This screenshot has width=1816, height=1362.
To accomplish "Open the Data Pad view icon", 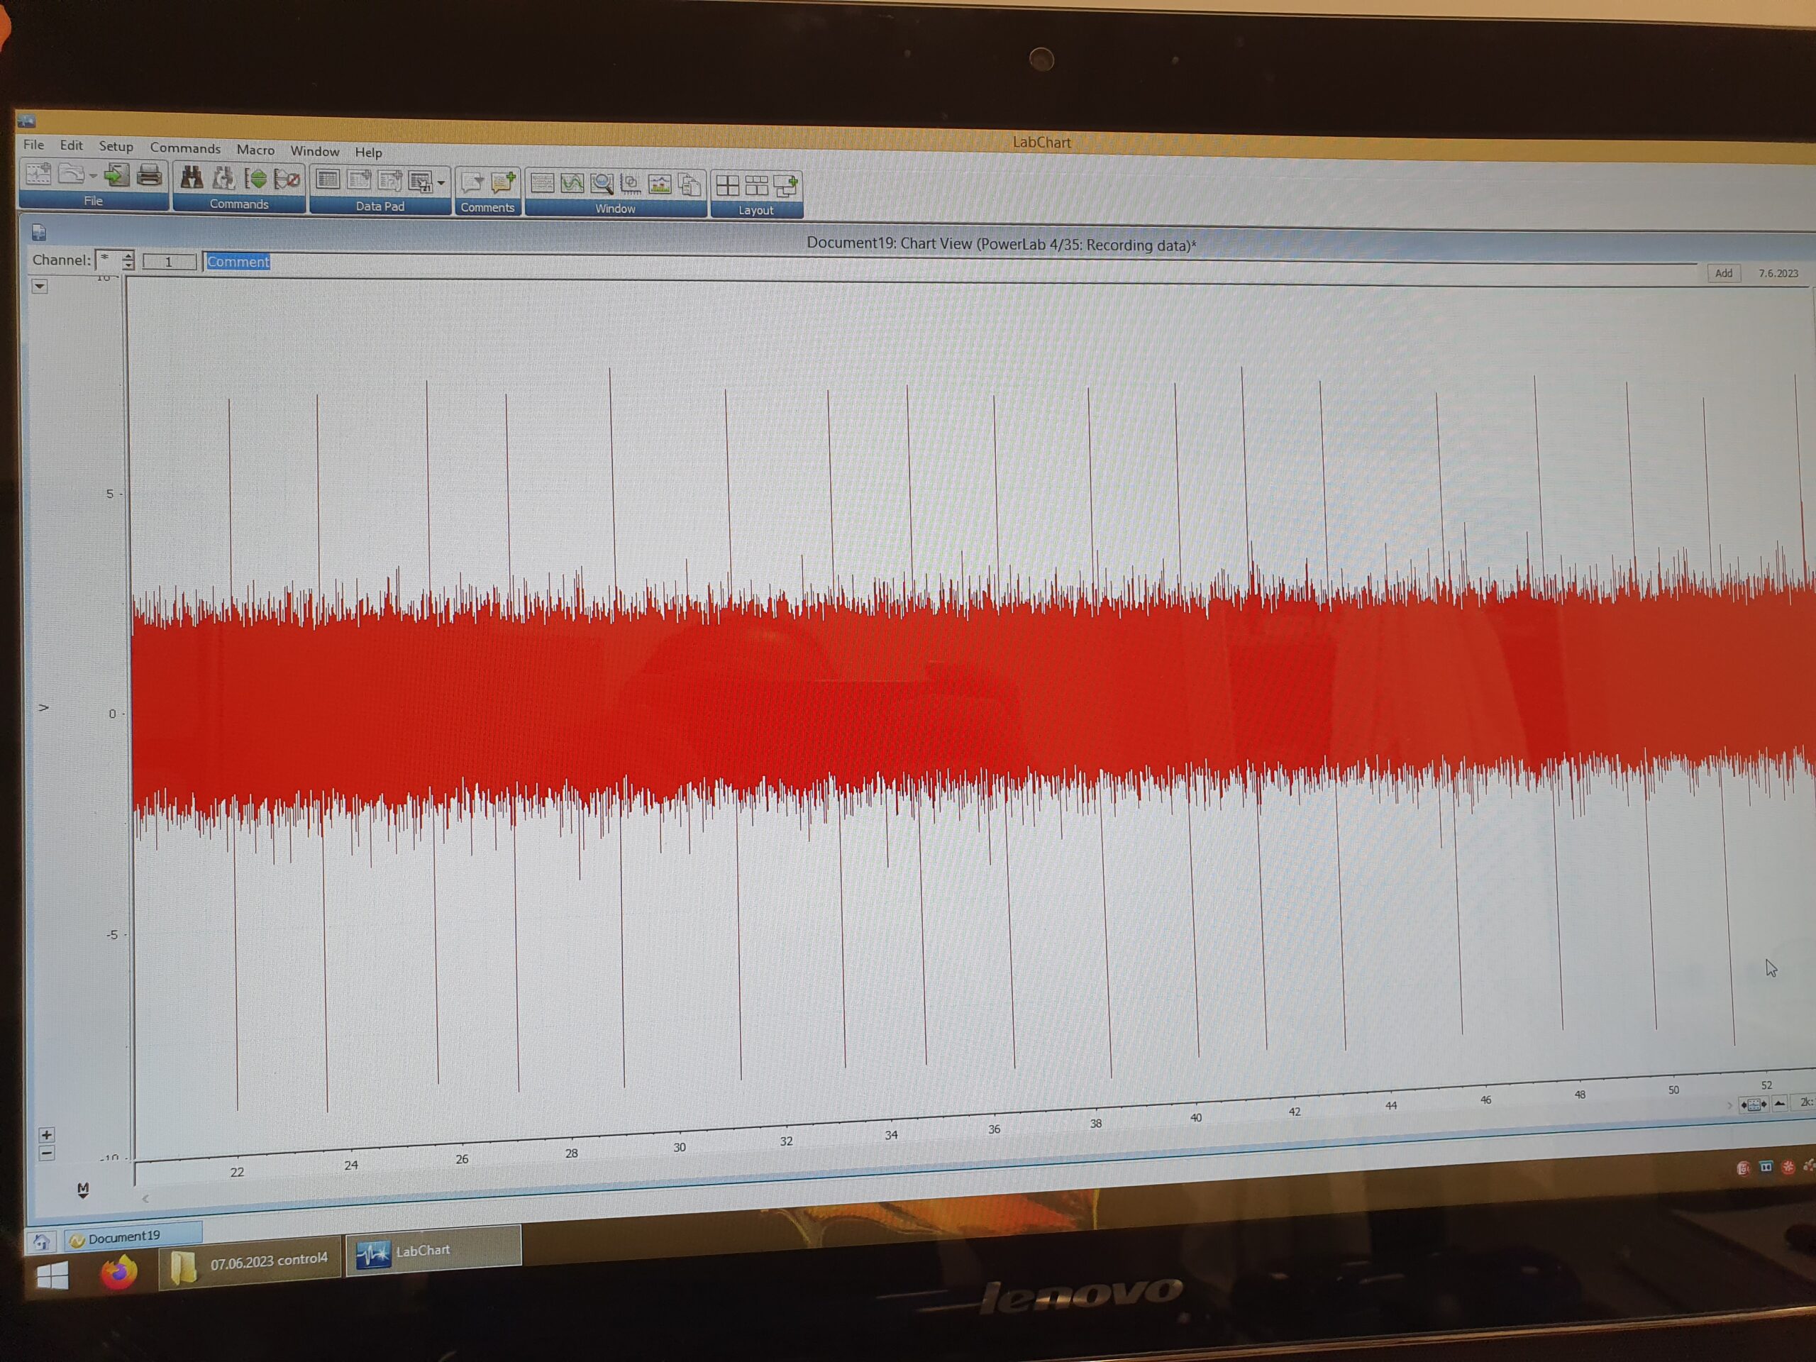I will point(328,179).
